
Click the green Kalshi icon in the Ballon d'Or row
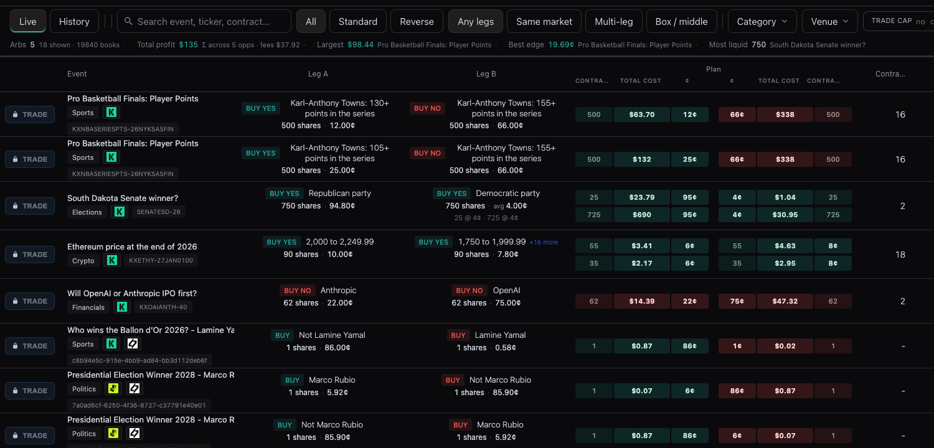[x=111, y=344]
